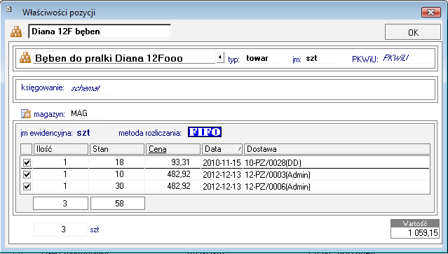Click the Wartość field 1 059,15
This screenshot has height=254, width=448.
pyautogui.click(x=415, y=232)
